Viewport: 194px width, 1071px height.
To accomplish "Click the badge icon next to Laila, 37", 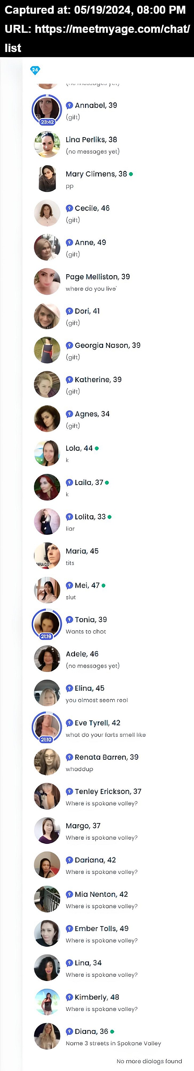I will point(70,482).
